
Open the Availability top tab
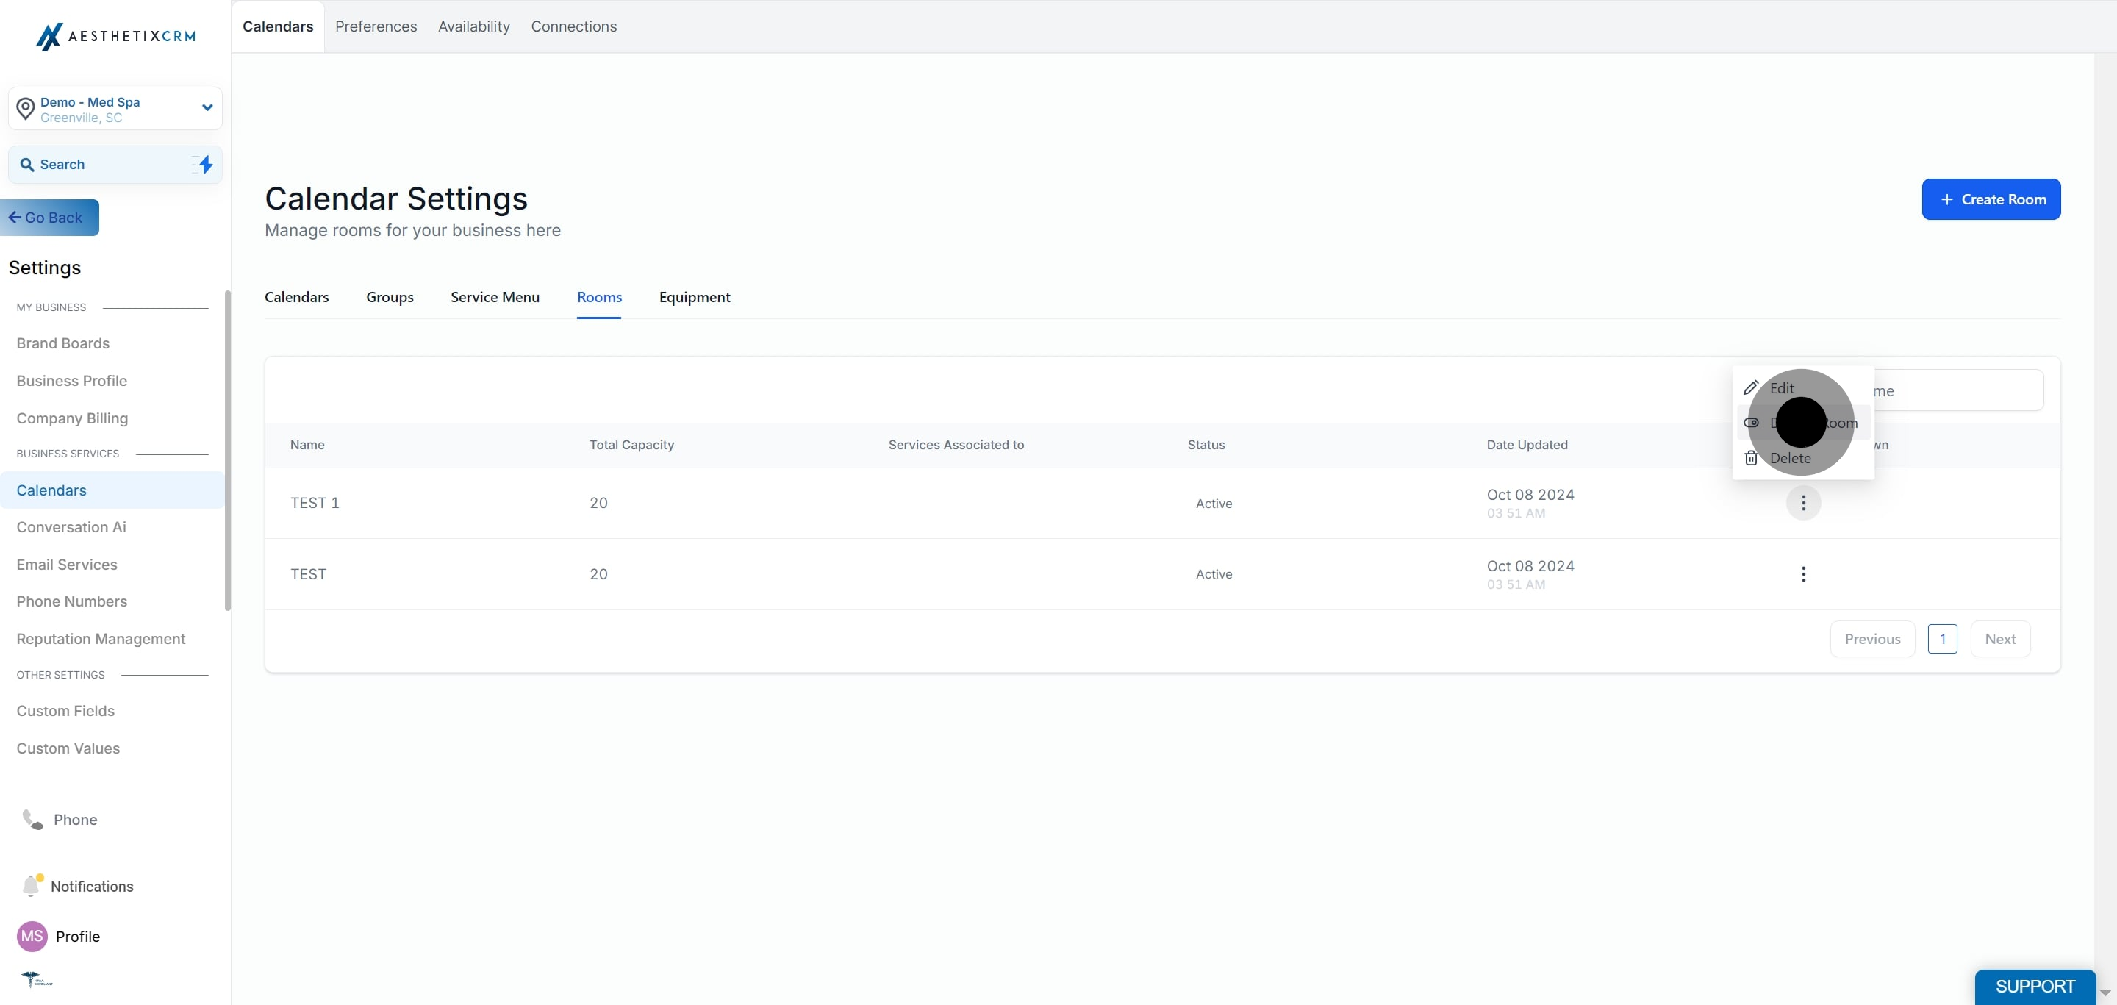click(473, 26)
